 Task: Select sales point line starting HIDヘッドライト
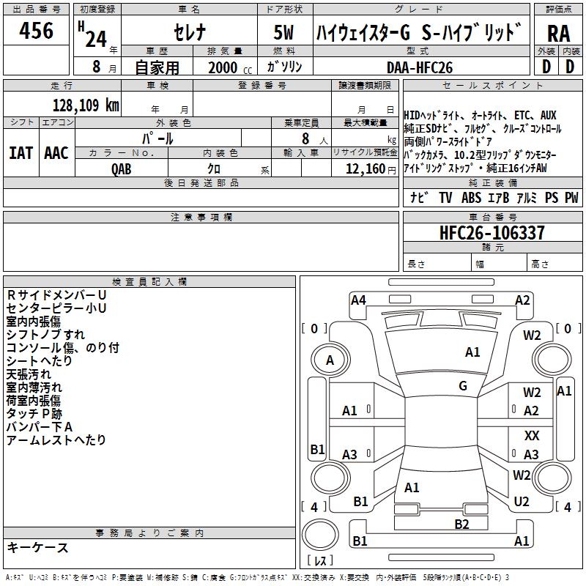point(480,115)
